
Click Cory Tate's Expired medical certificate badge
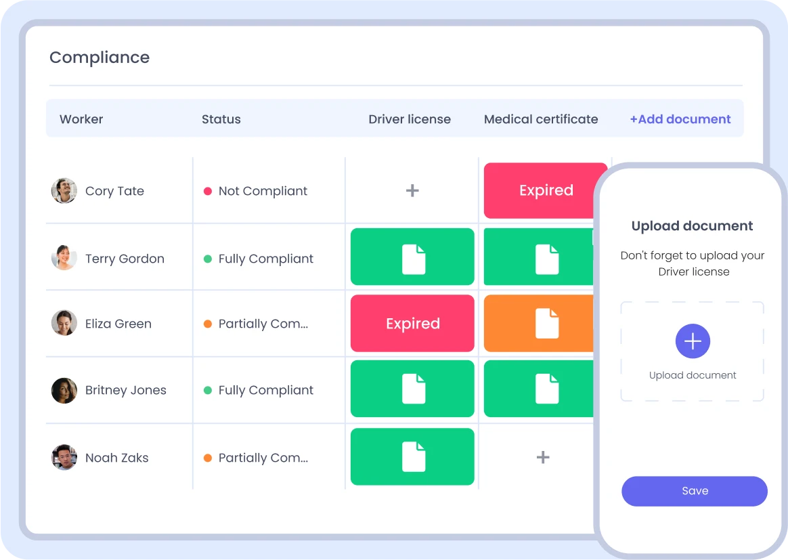(546, 190)
